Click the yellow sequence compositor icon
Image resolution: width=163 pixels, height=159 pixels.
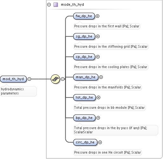55,79
